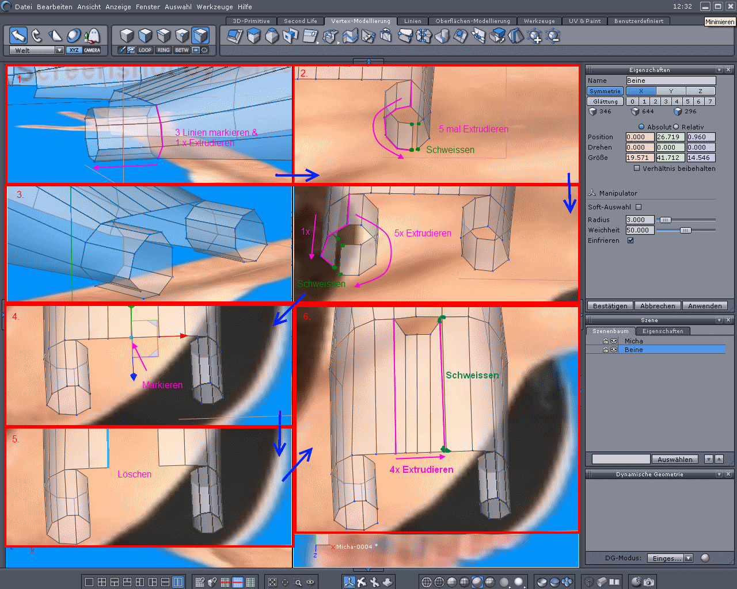The image size is (737, 589).
Task: Collapse the top toolbar with arrow handle
Action: (x=368, y=61)
